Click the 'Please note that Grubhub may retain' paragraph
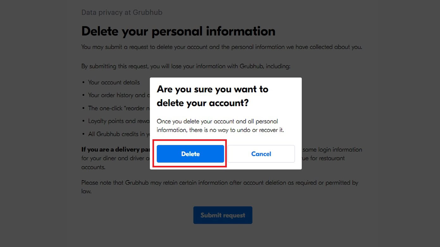This screenshot has width=440, height=247. pos(220,183)
